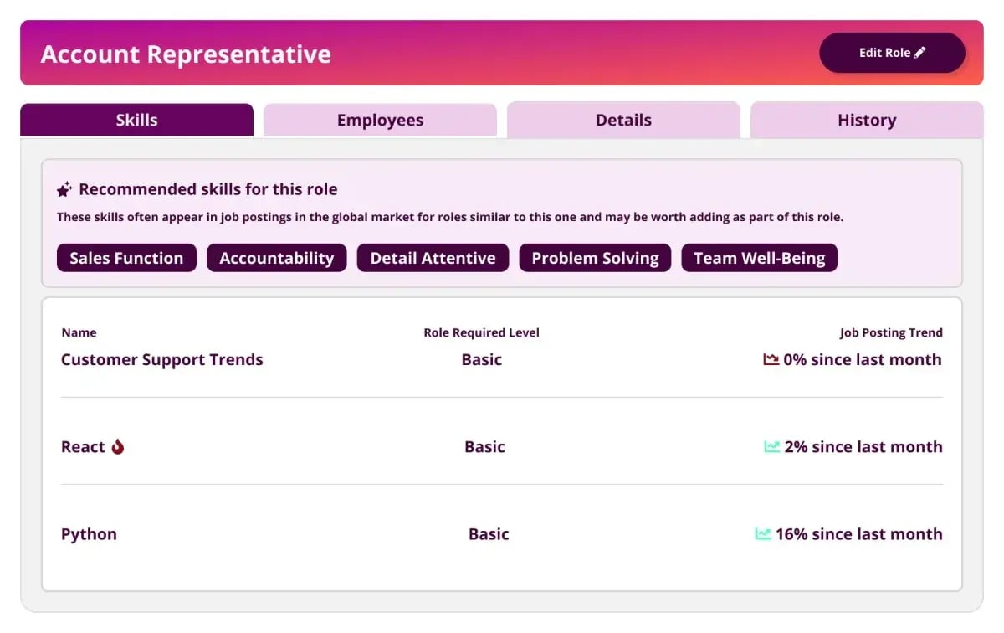Click the downward trend icon for Customer Support Trends
Image resolution: width=1004 pixels, height=633 pixels.
771,359
